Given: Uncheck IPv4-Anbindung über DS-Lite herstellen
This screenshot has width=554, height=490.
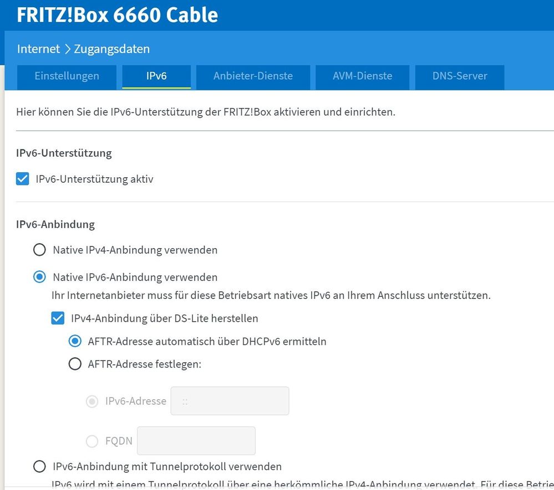Looking at the screenshot, I should pyautogui.click(x=58, y=318).
